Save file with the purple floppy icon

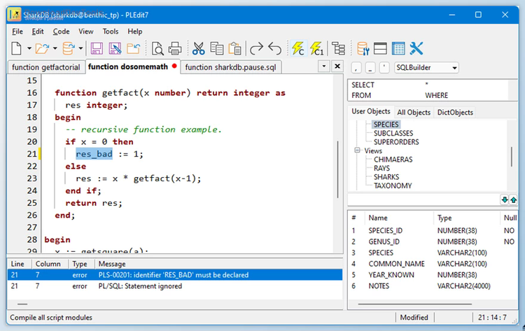tap(97, 48)
